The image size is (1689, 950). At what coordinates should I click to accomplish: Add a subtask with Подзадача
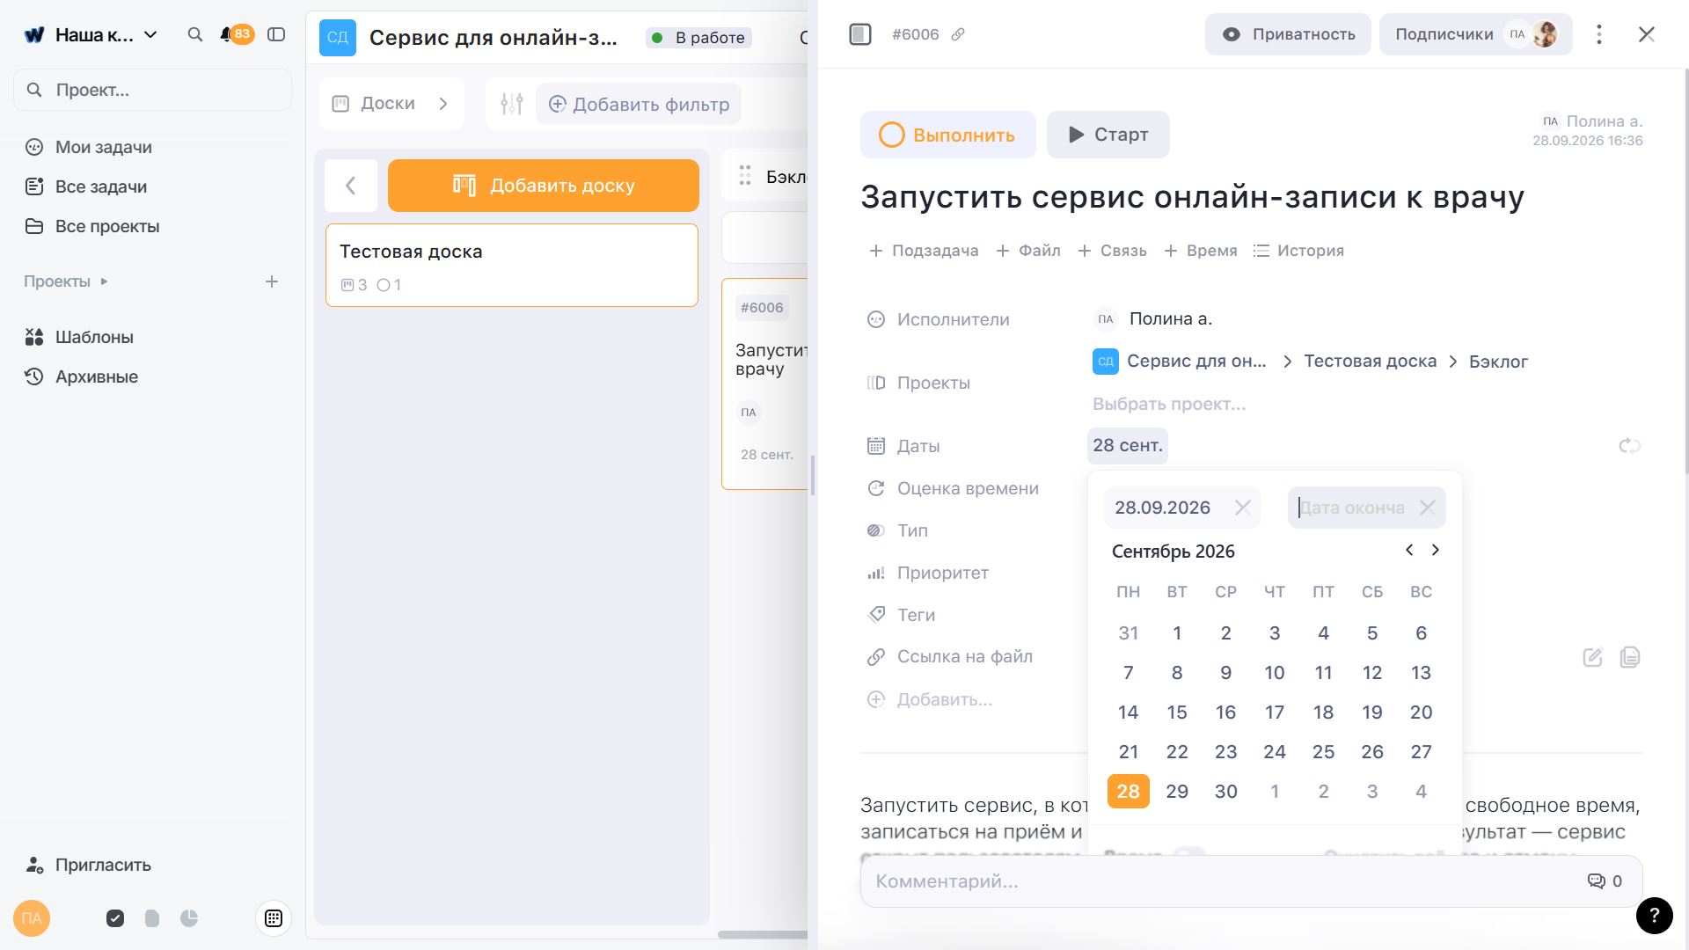coord(924,251)
